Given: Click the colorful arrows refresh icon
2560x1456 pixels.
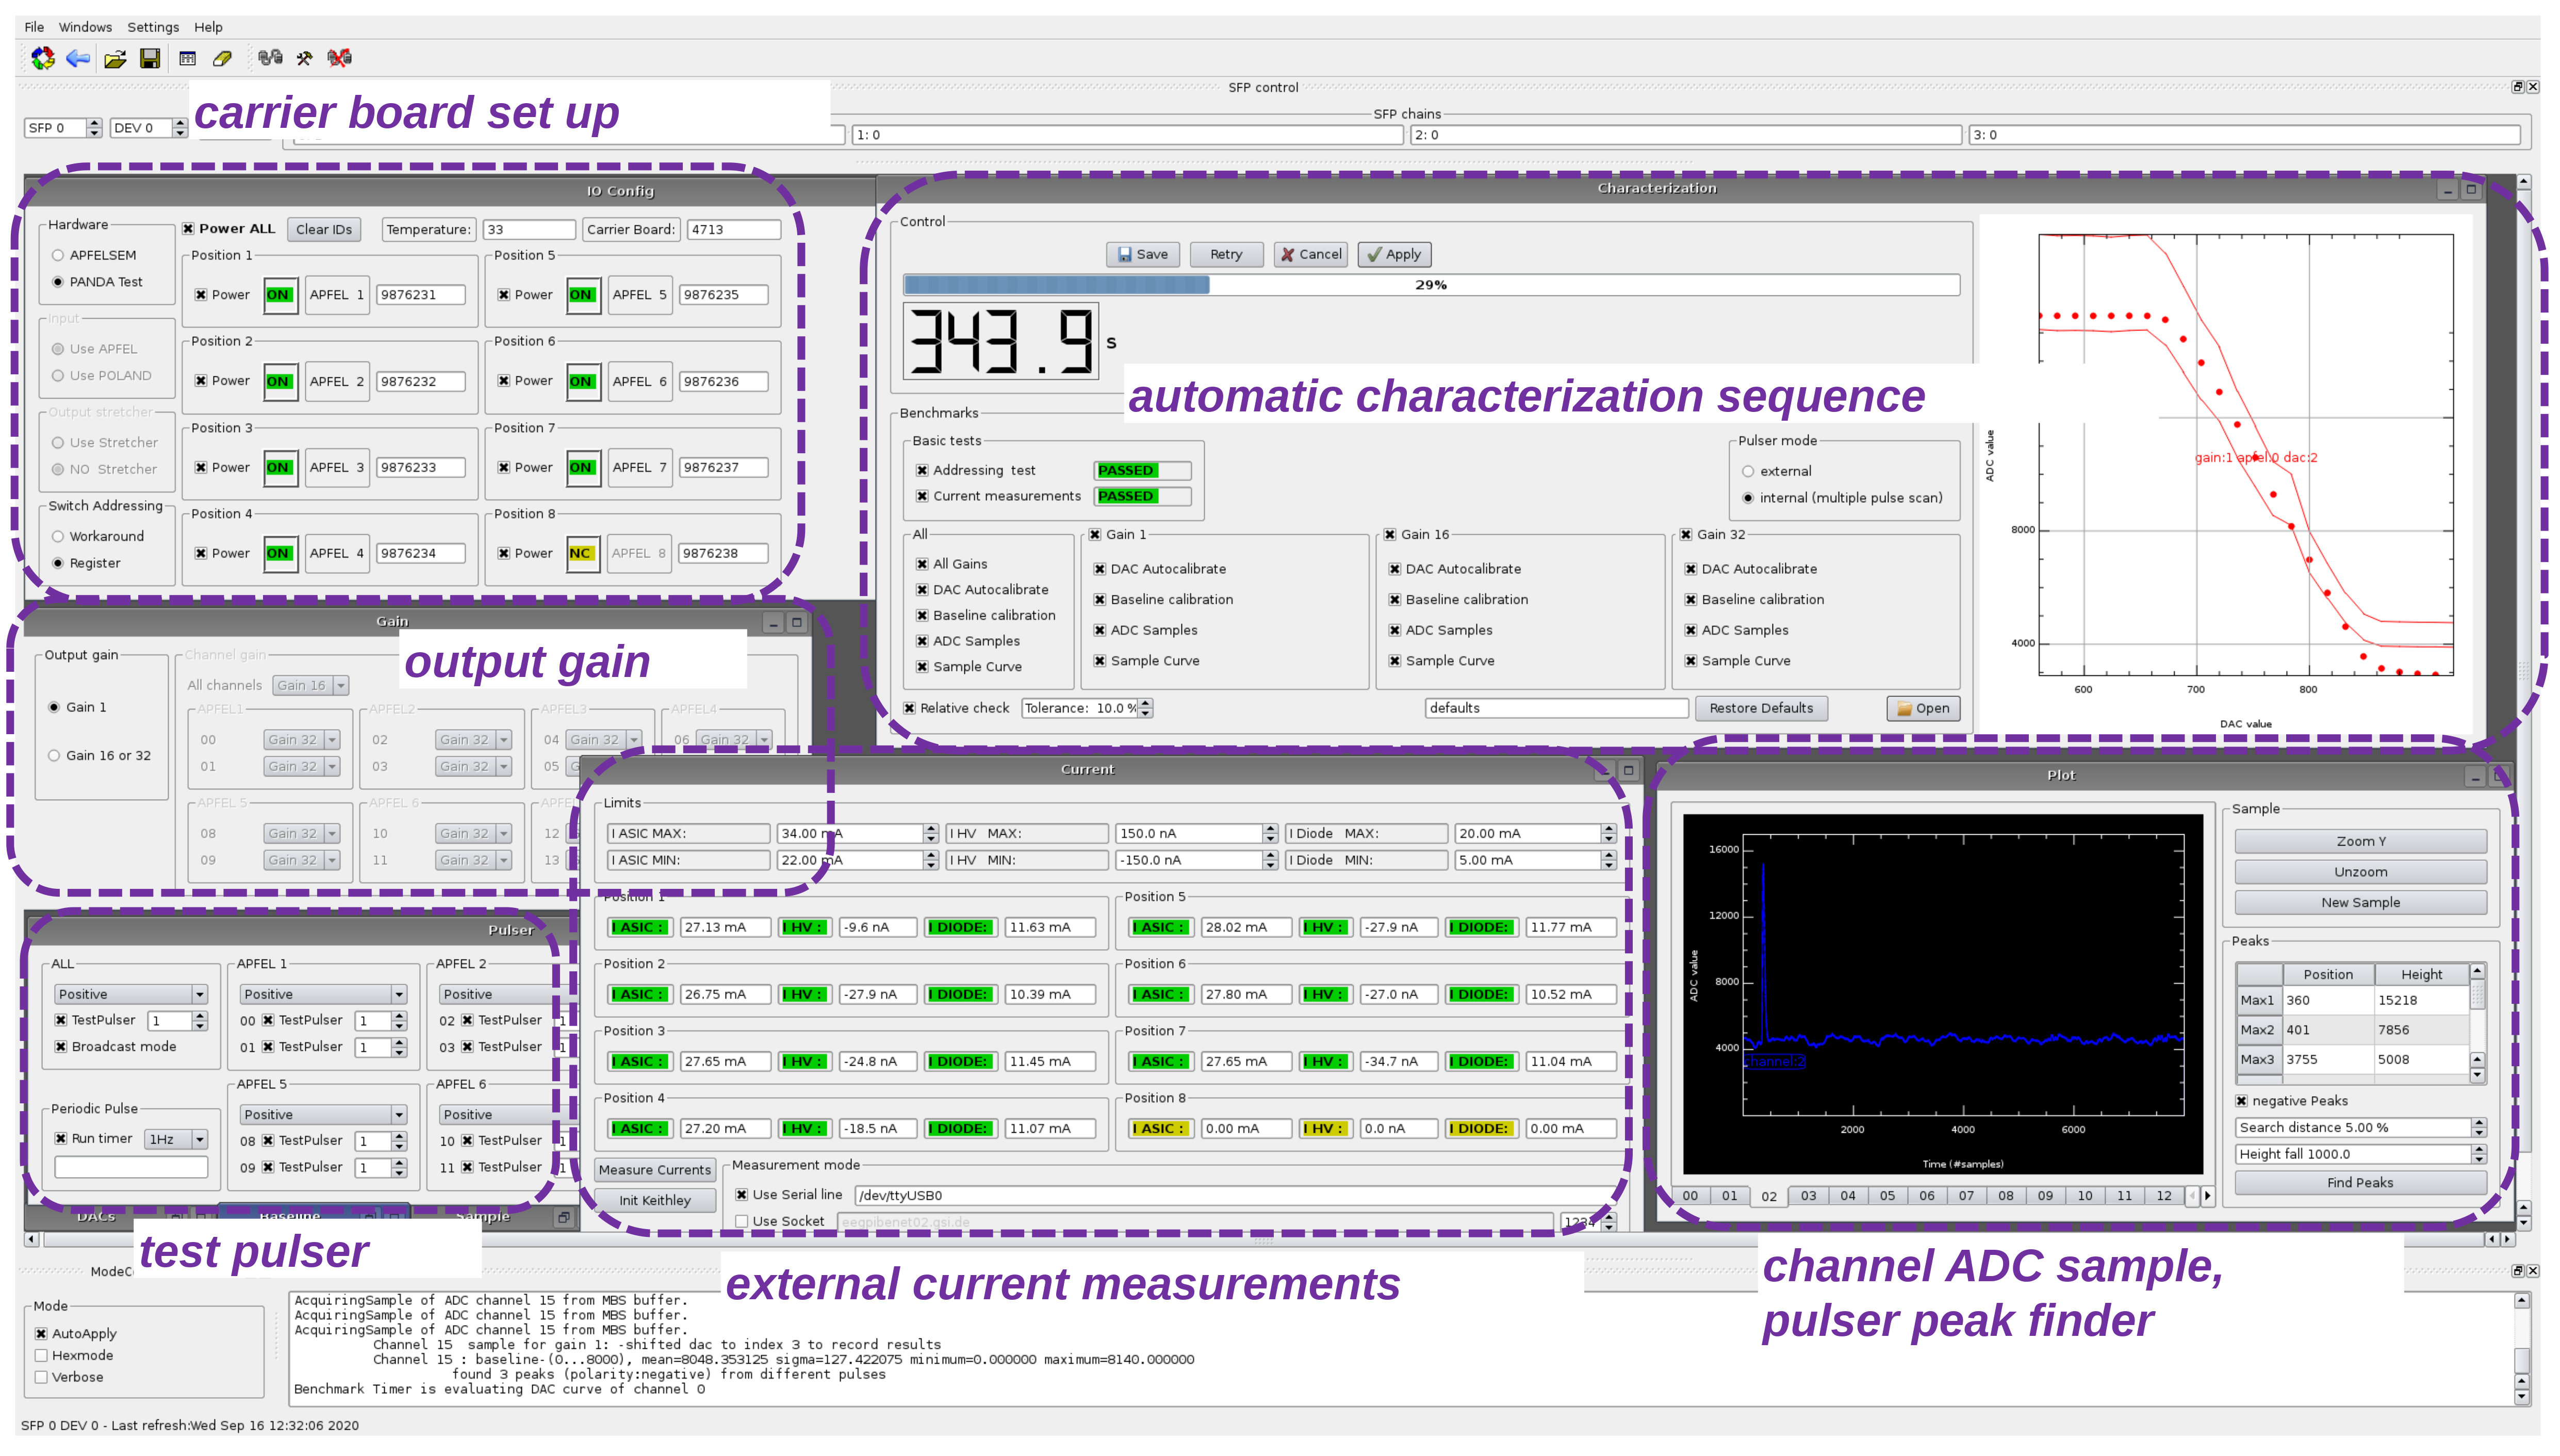Looking at the screenshot, I should (42, 58).
